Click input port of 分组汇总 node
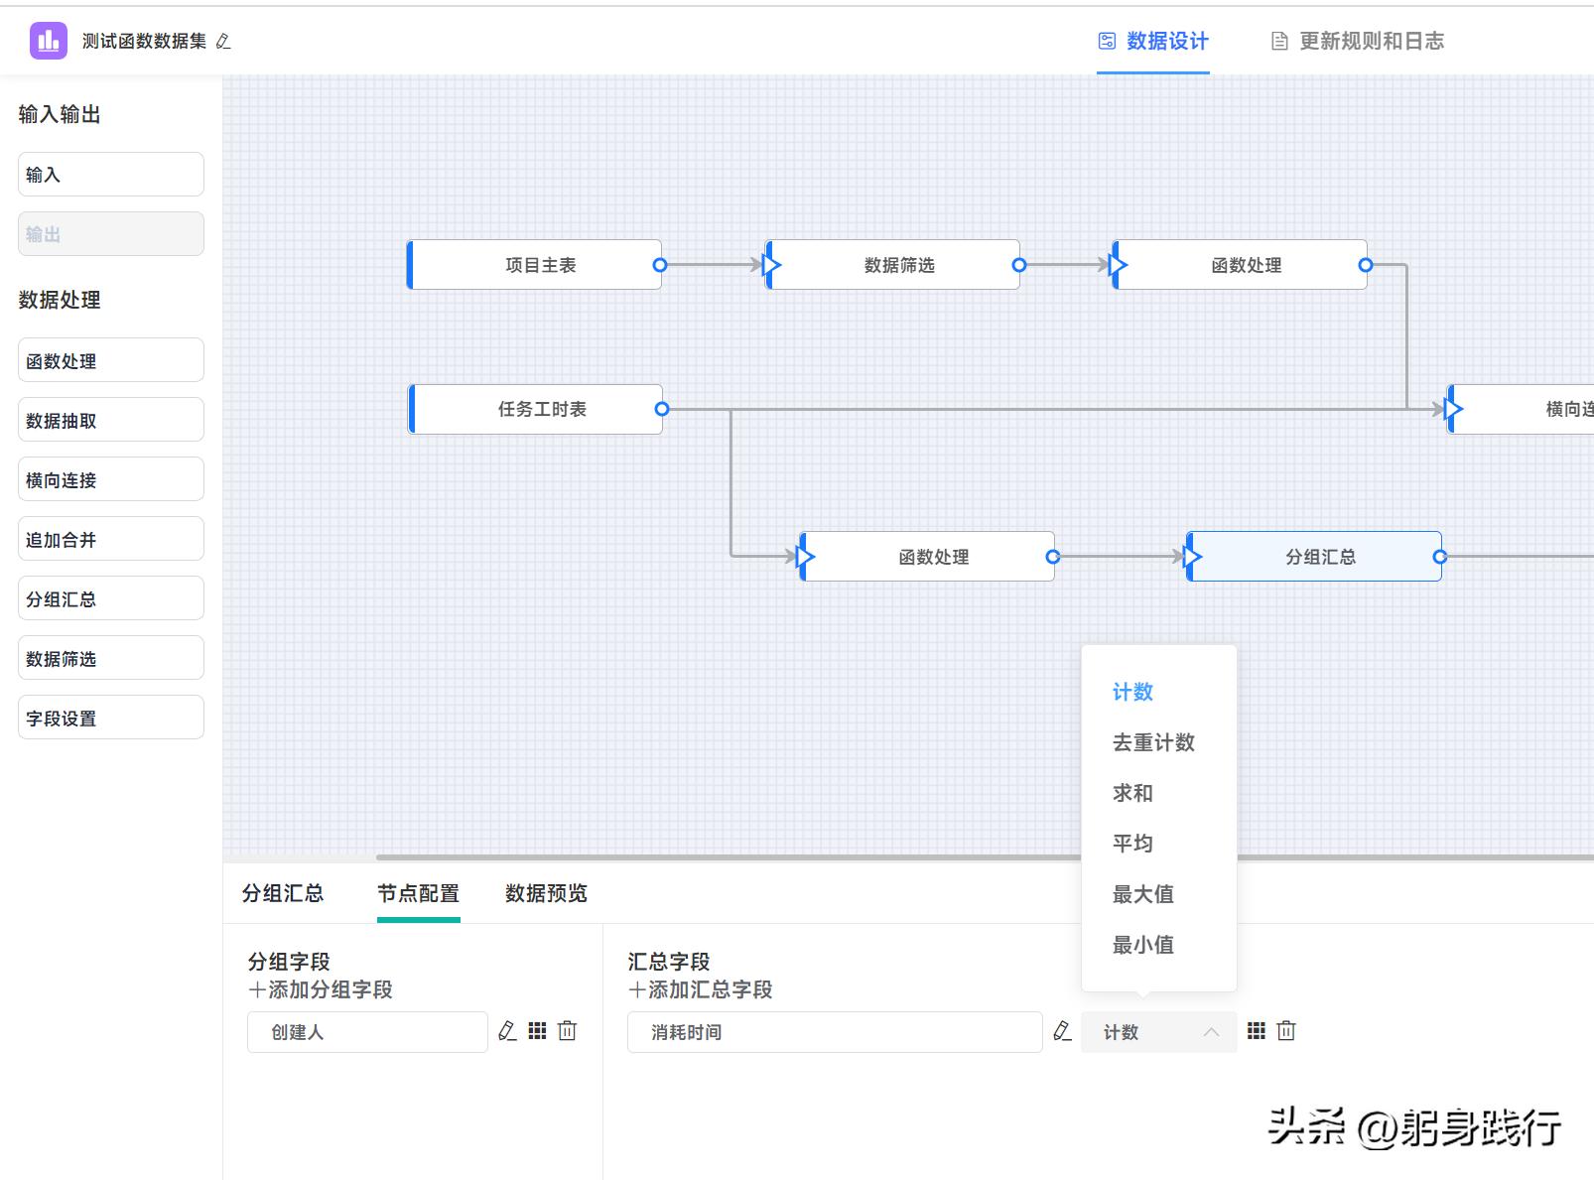 pyautogui.click(x=1193, y=557)
